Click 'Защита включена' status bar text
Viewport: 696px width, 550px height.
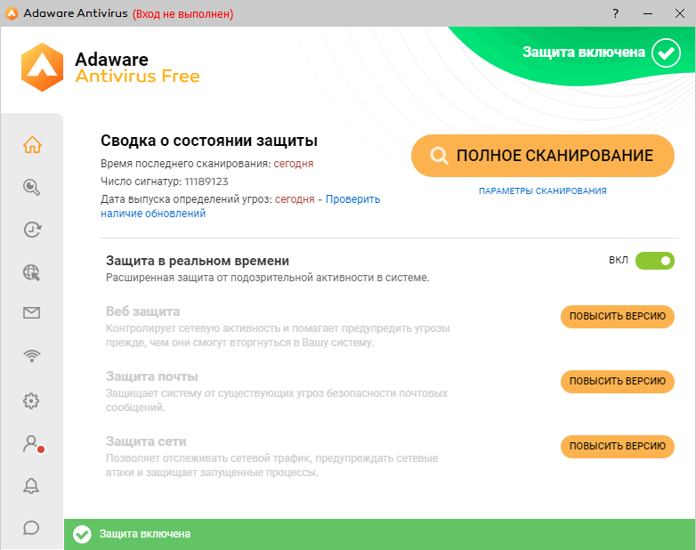(x=145, y=534)
